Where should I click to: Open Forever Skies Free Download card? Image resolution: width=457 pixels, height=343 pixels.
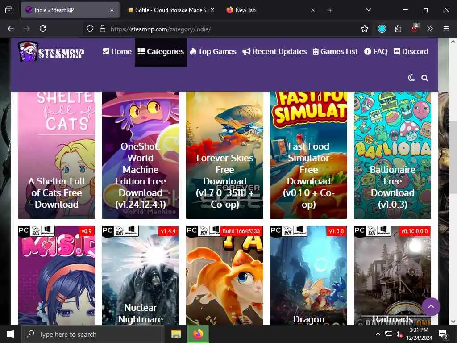[x=225, y=155]
